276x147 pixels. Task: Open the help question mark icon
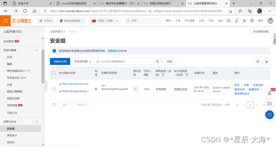(x=252, y=21)
